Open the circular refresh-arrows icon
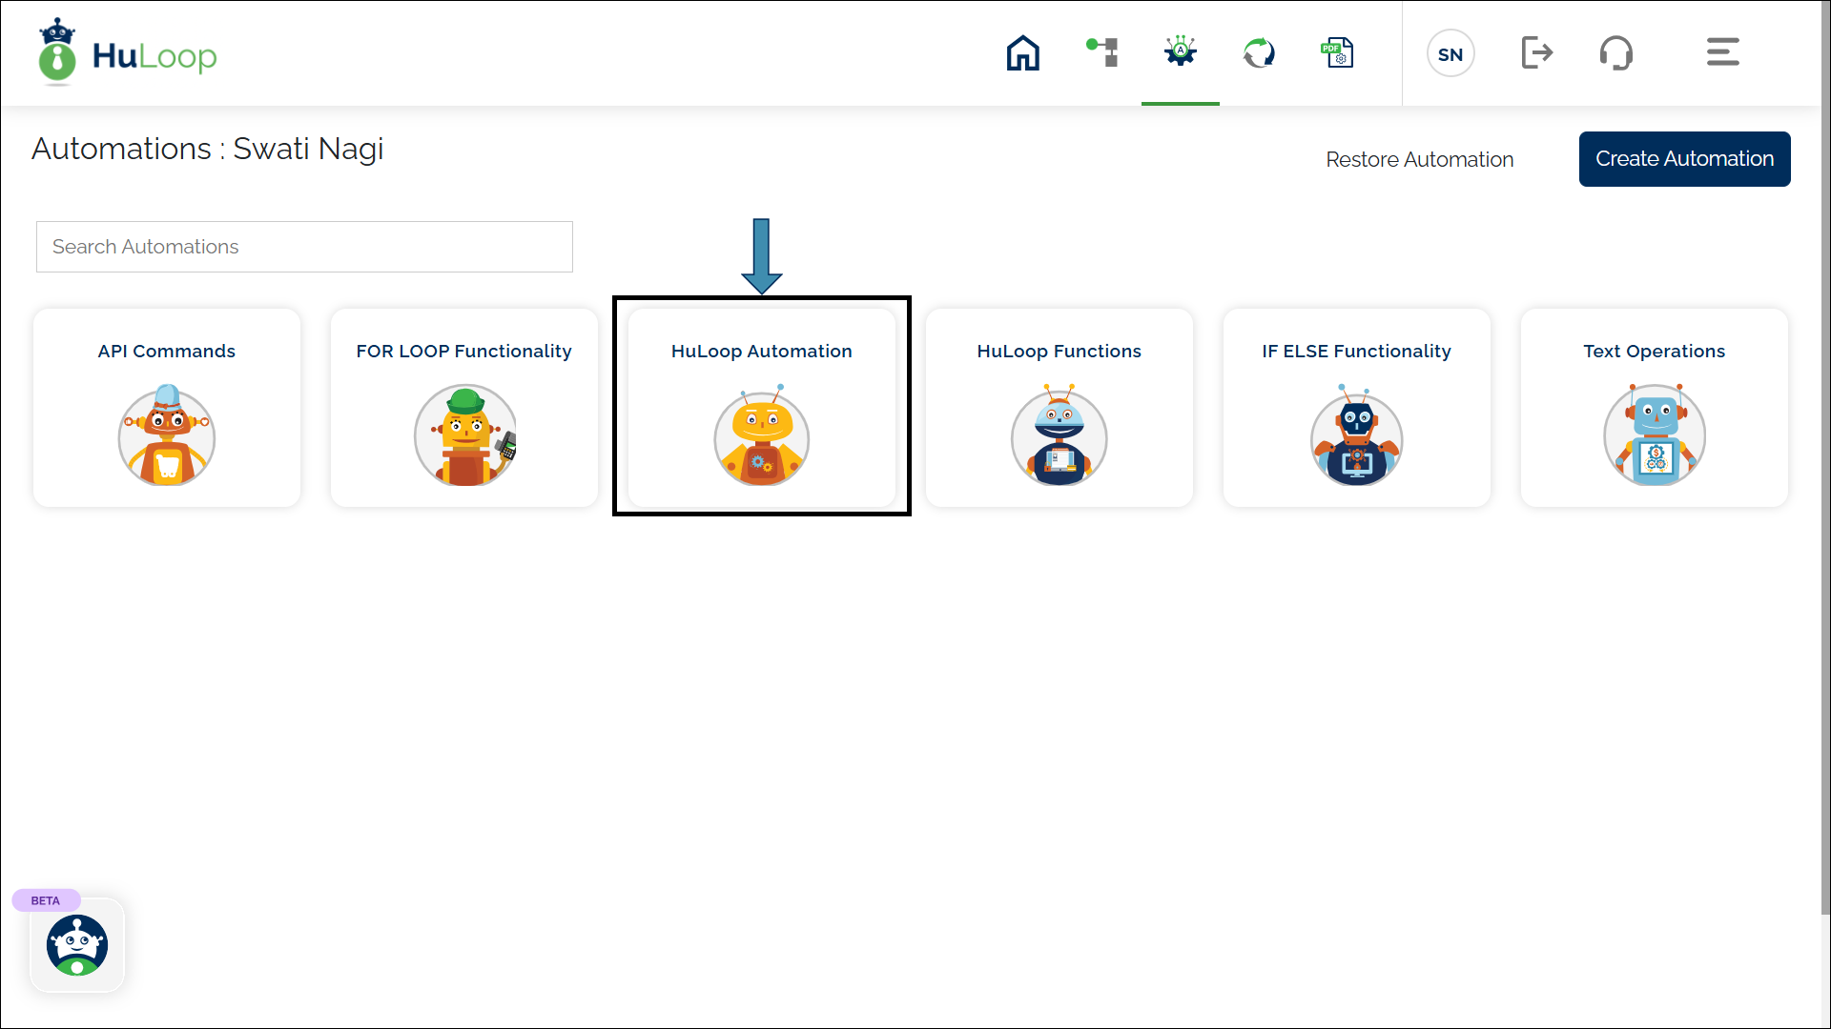 (1259, 53)
